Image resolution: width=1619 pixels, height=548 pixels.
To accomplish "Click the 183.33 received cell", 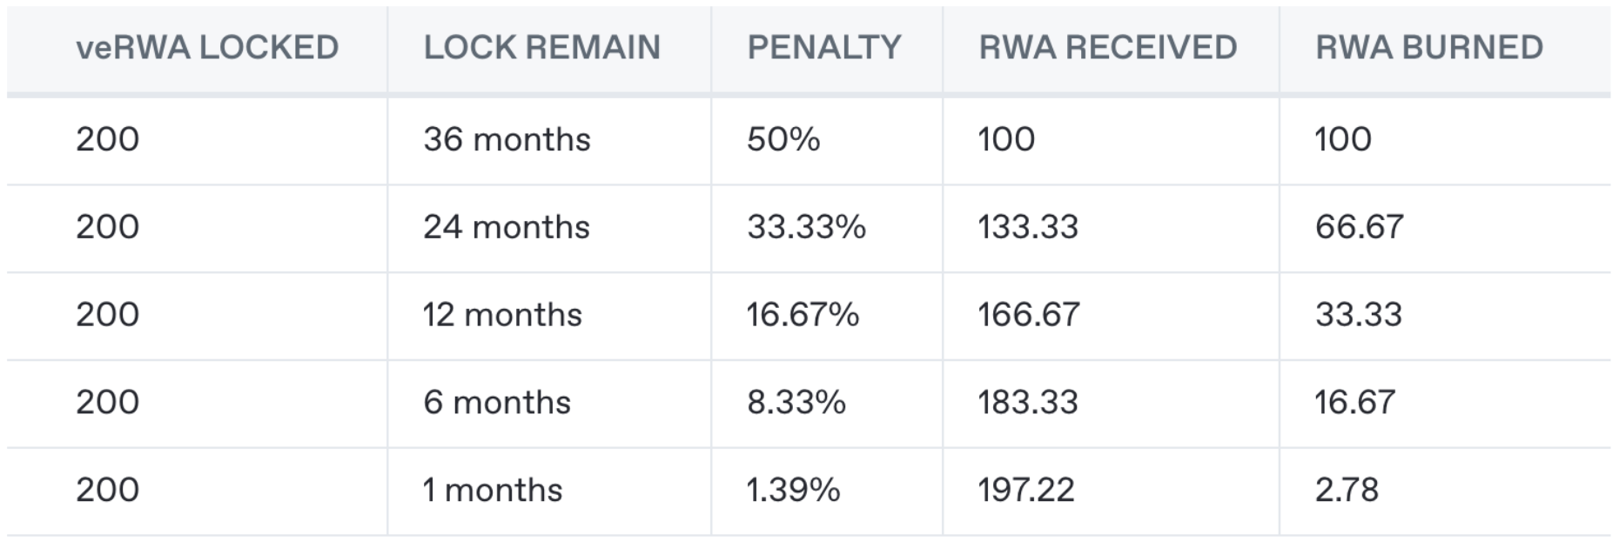I will [1028, 403].
